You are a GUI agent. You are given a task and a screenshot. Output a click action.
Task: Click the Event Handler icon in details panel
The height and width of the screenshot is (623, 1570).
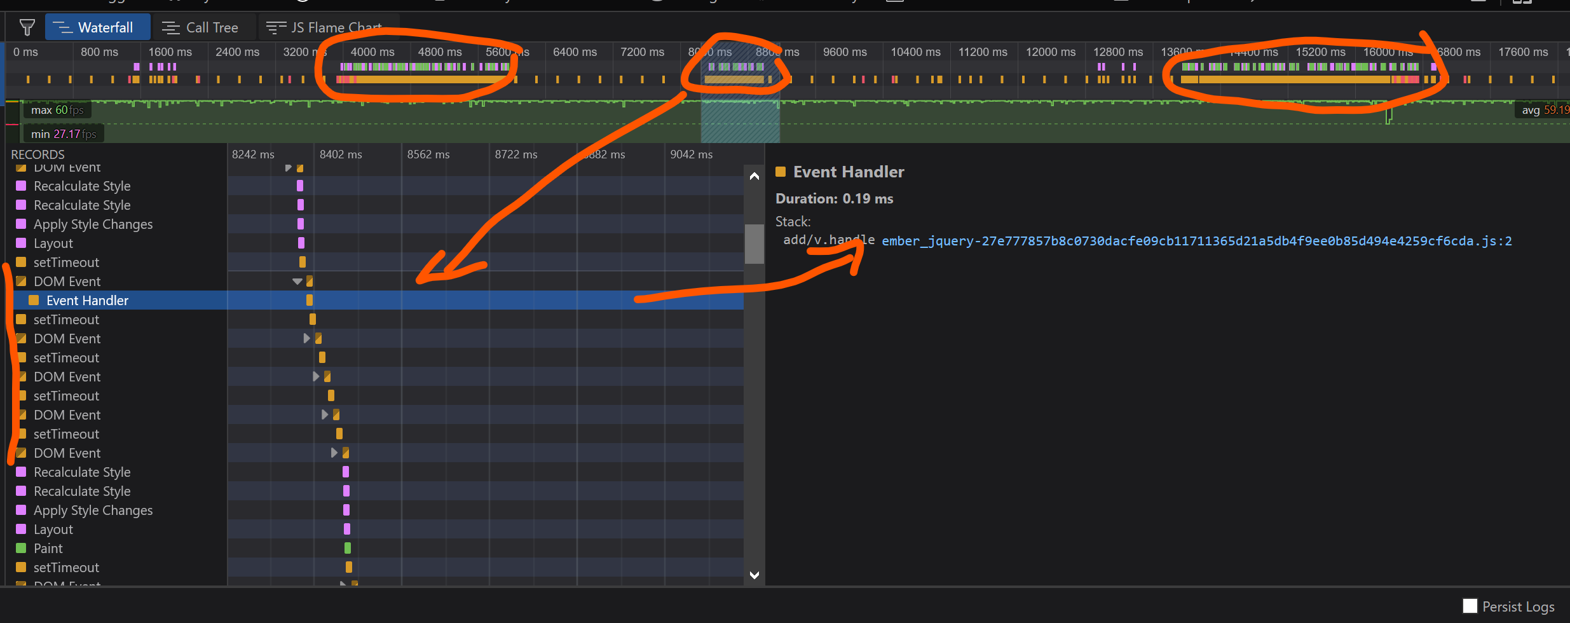point(781,172)
